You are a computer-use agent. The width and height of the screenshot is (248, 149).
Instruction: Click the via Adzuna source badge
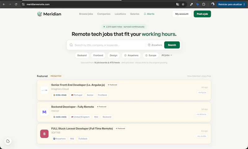201,114
